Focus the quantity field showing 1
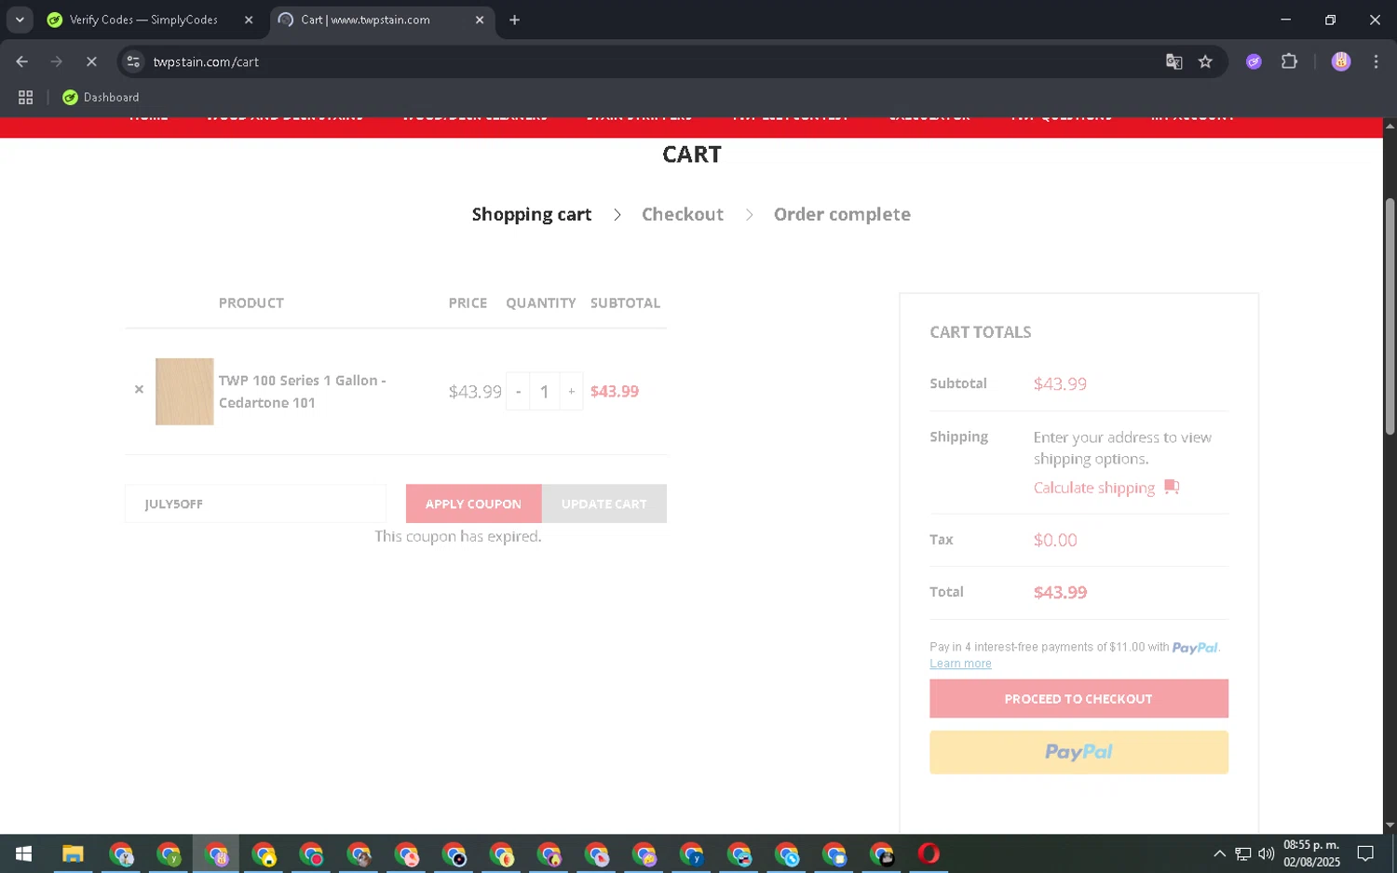The width and height of the screenshot is (1397, 873). coord(545,392)
